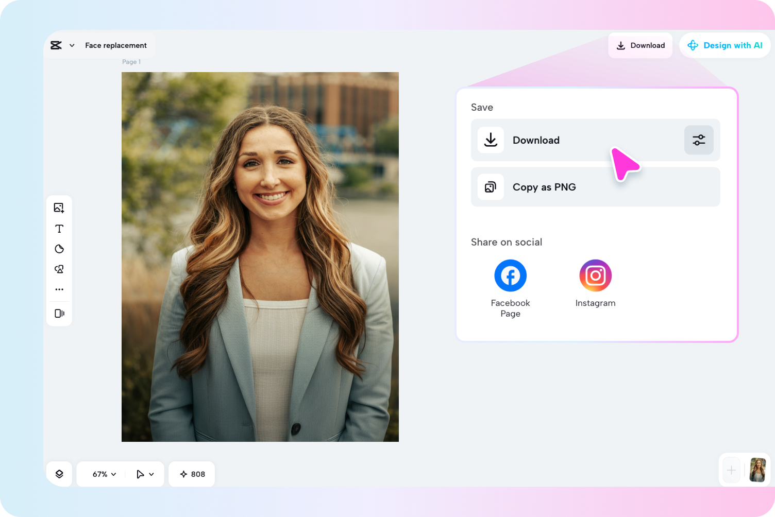Open download settings sliders icon
The image size is (775, 517).
click(699, 140)
